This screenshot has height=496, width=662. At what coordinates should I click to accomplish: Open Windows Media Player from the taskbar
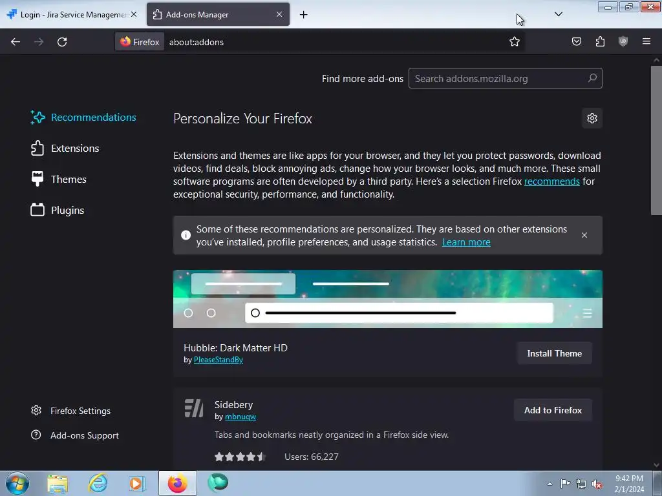(137, 483)
